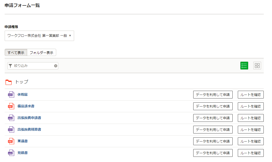Select the フォルダー表示 tab
This screenshot has height=162, width=272.
click(41, 53)
